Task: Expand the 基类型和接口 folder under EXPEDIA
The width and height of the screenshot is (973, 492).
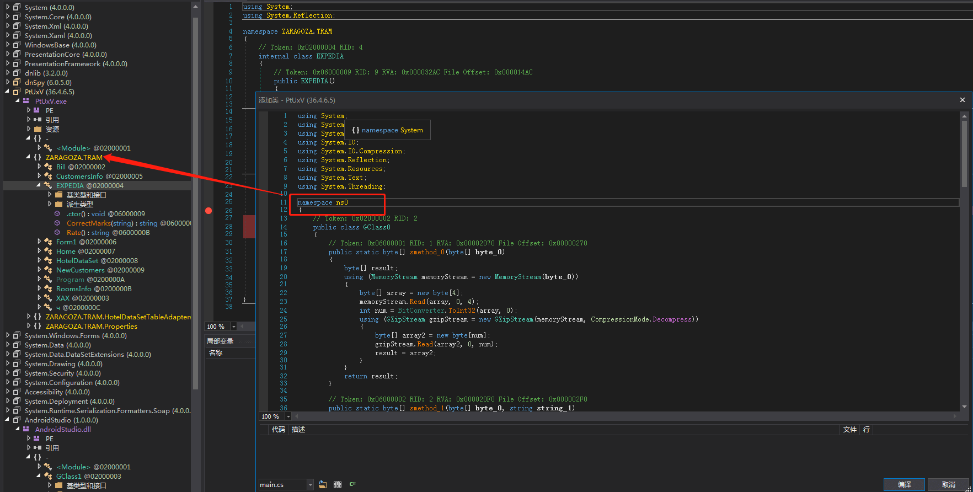Action: [49, 195]
